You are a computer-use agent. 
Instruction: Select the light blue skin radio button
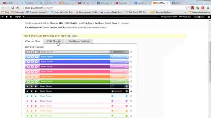point(131,57)
